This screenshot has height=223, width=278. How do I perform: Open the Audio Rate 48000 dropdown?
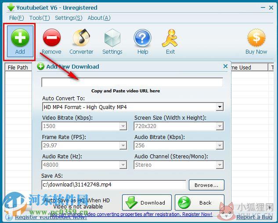[123, 165]
